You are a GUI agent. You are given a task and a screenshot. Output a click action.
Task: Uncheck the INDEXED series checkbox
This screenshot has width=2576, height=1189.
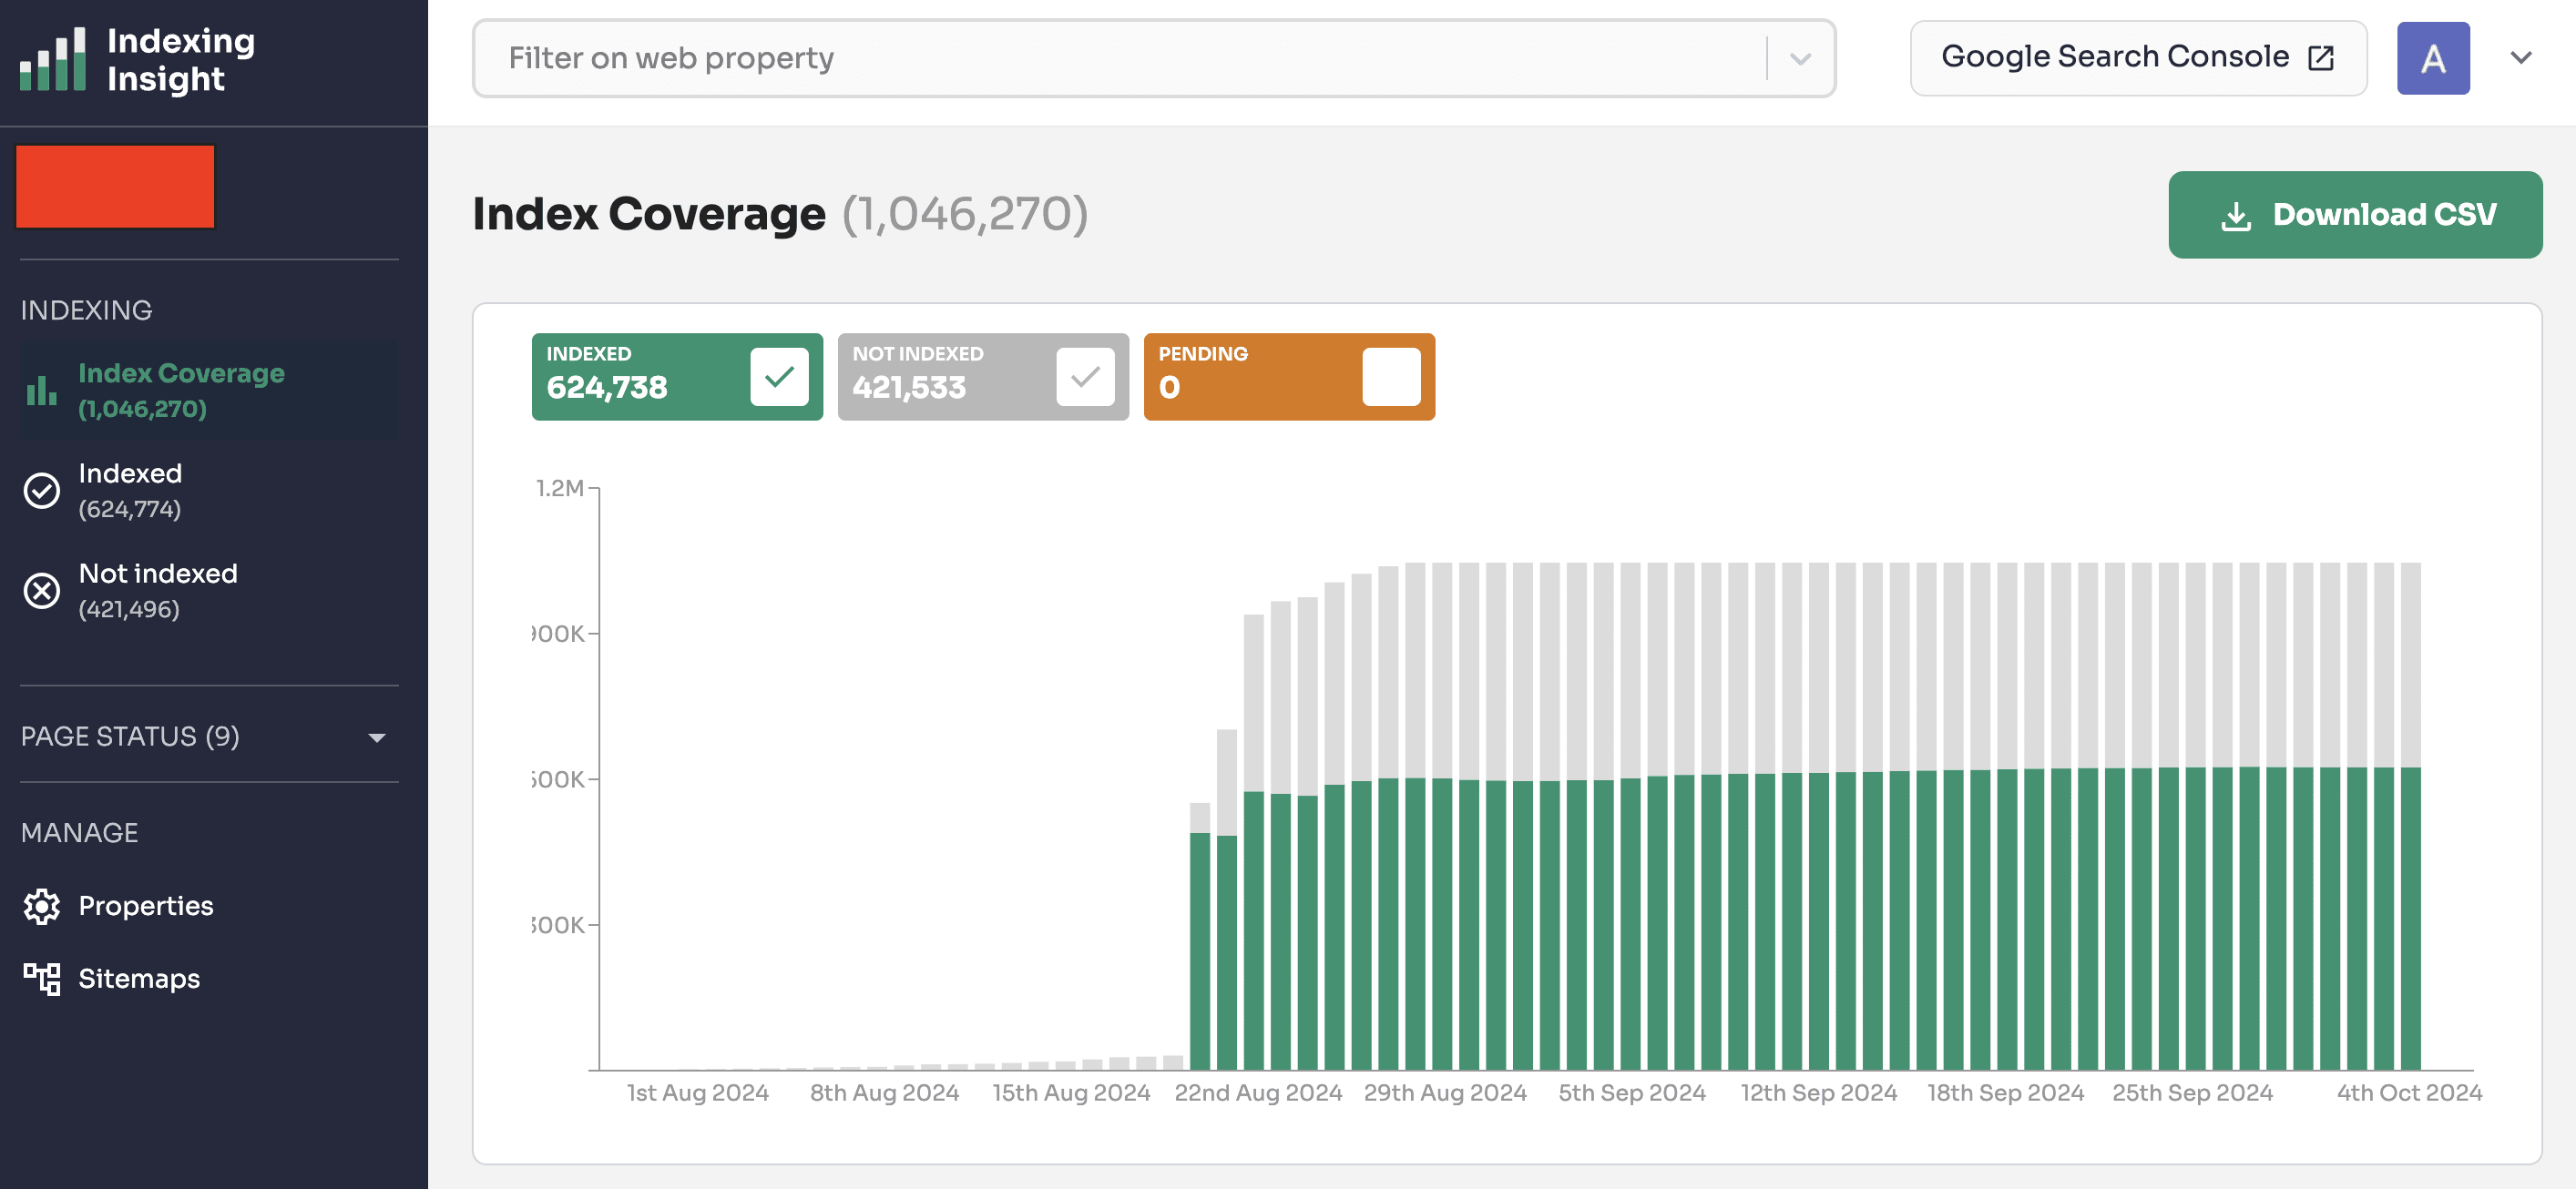[779, 377]
